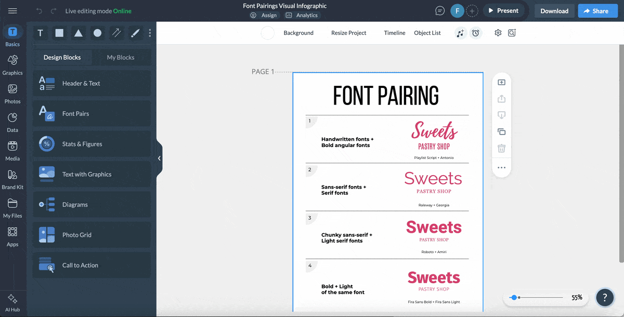Viewport: 624px width, 317px height.
Task: Add a new page with the plus icon
Action: [x=501, y=82]
